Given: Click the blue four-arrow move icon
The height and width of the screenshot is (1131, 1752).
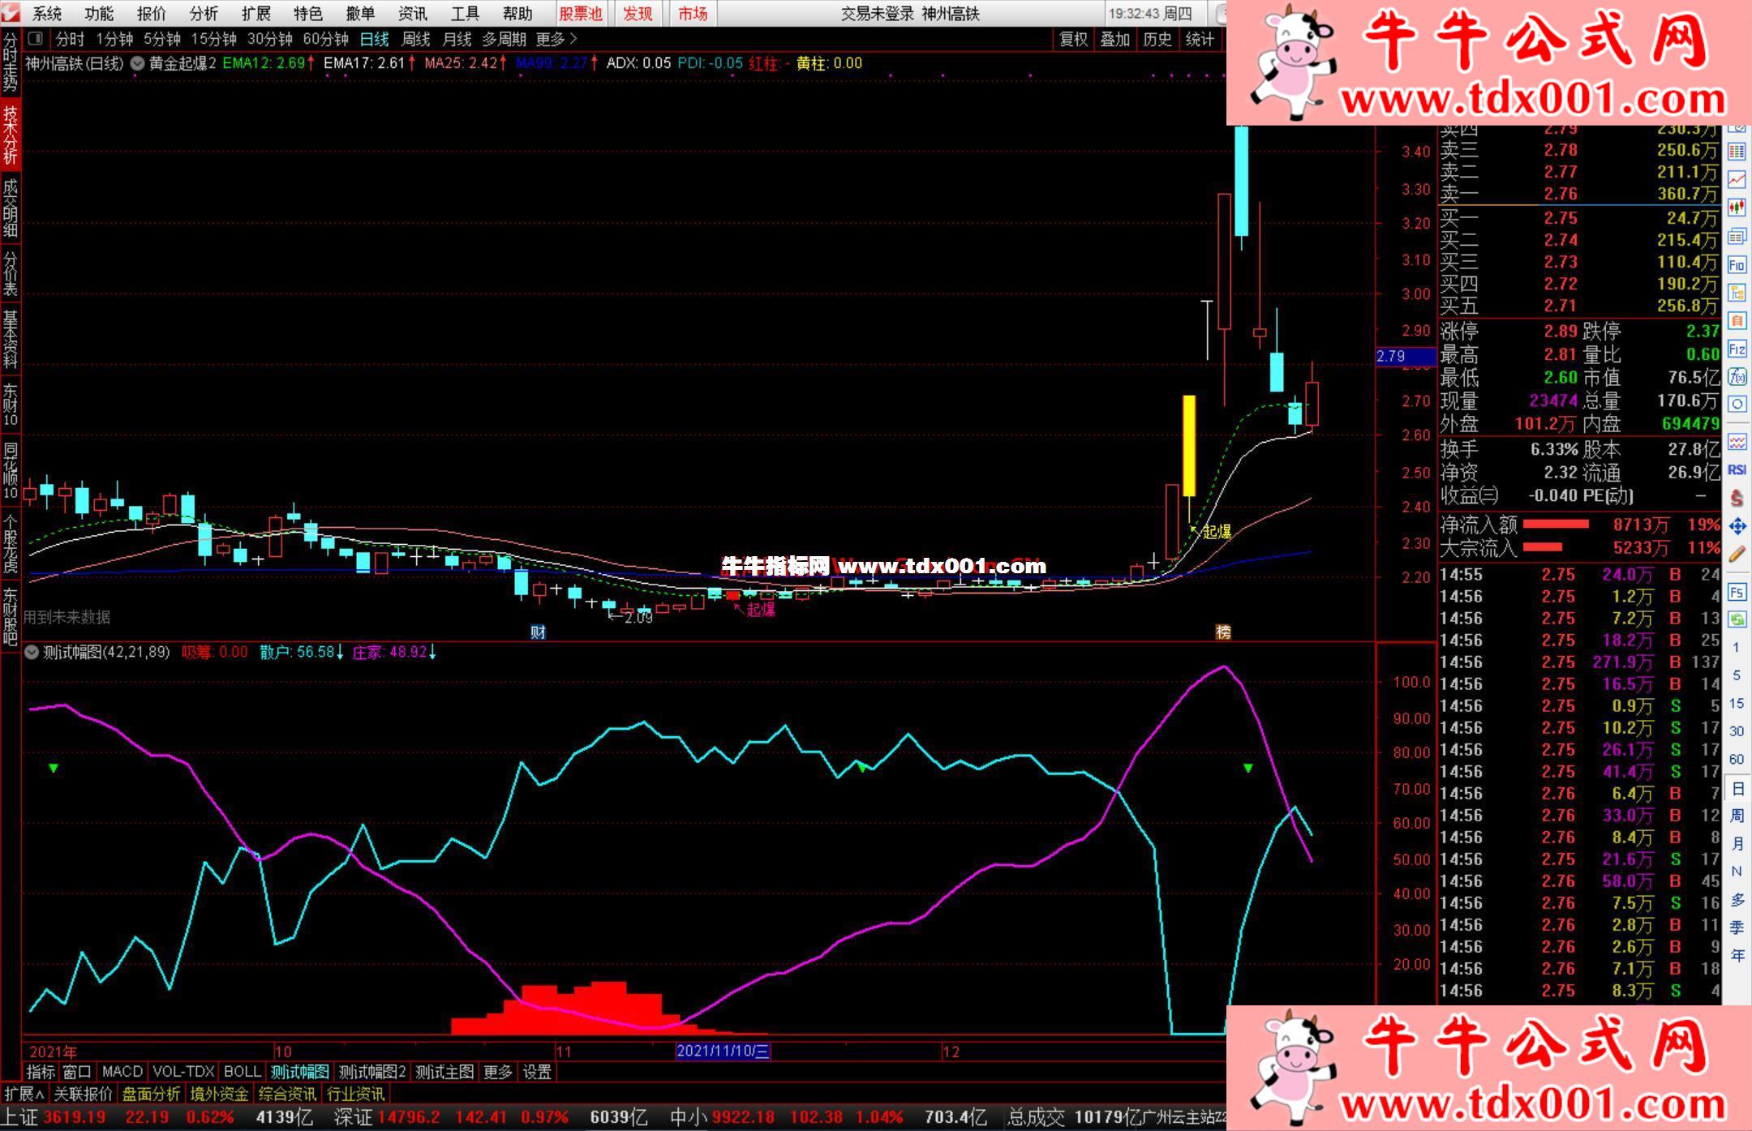Looking at the screenshot, I should [1737, 527].
